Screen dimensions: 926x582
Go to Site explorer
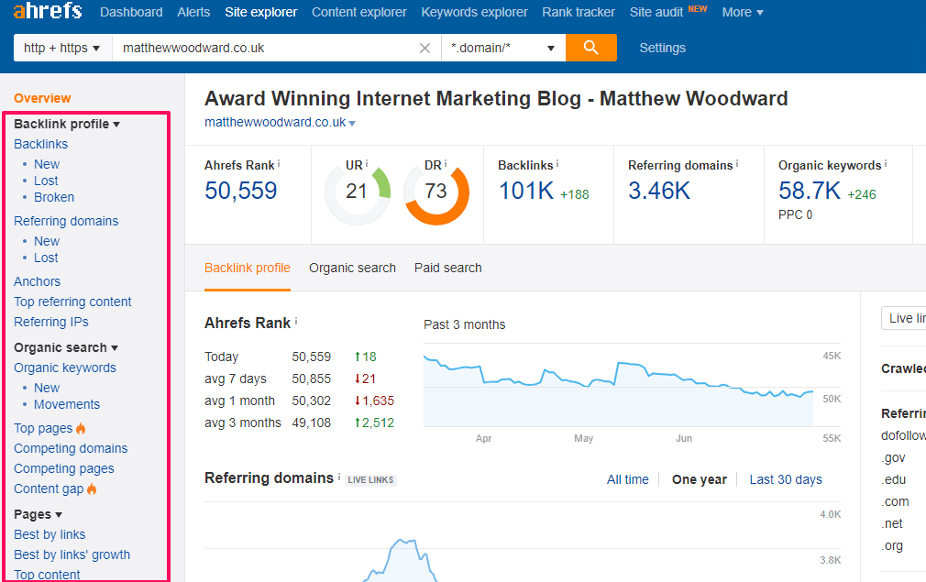(x=261, y=13)
